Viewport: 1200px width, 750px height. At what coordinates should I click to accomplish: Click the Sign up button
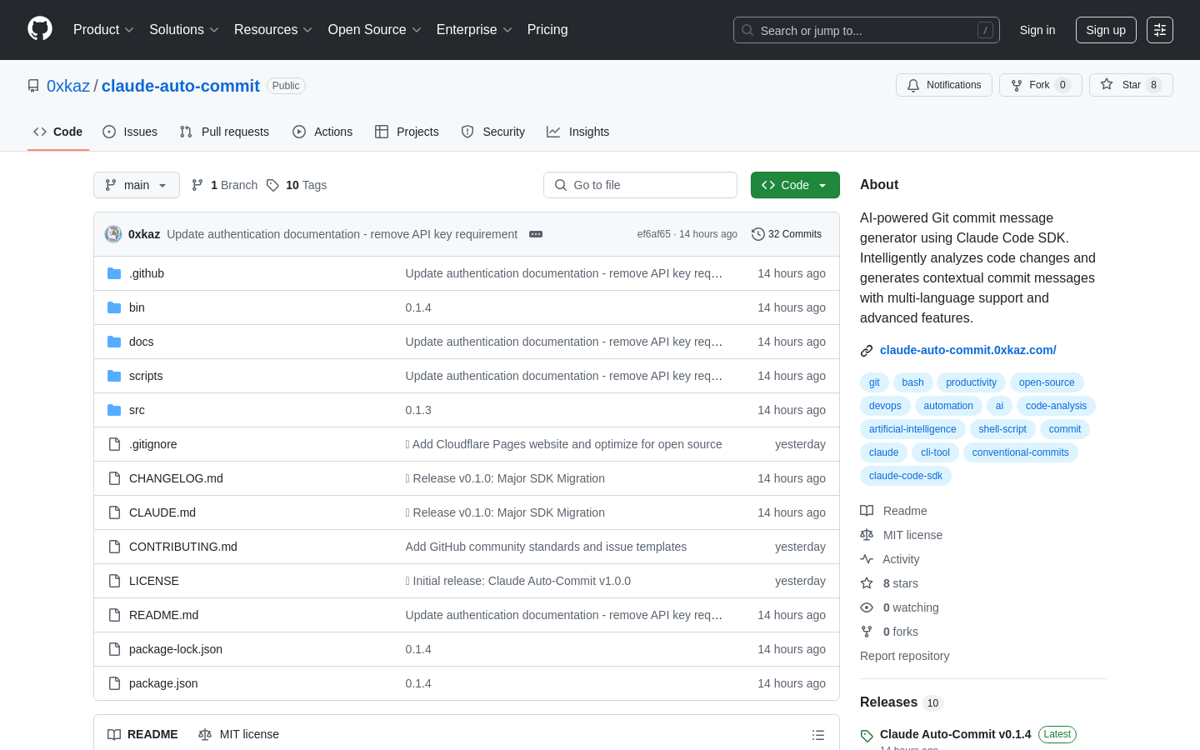(x=1106, y=30)
